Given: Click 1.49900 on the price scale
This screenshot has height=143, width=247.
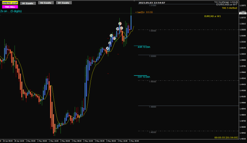Looking at the screenshot, I should 243,60.
